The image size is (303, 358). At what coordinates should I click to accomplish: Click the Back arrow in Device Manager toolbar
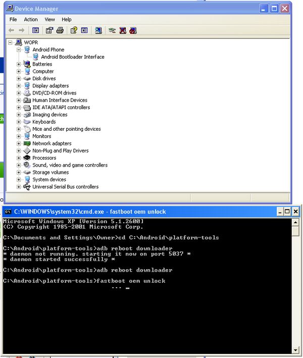(x=11, y=30)
